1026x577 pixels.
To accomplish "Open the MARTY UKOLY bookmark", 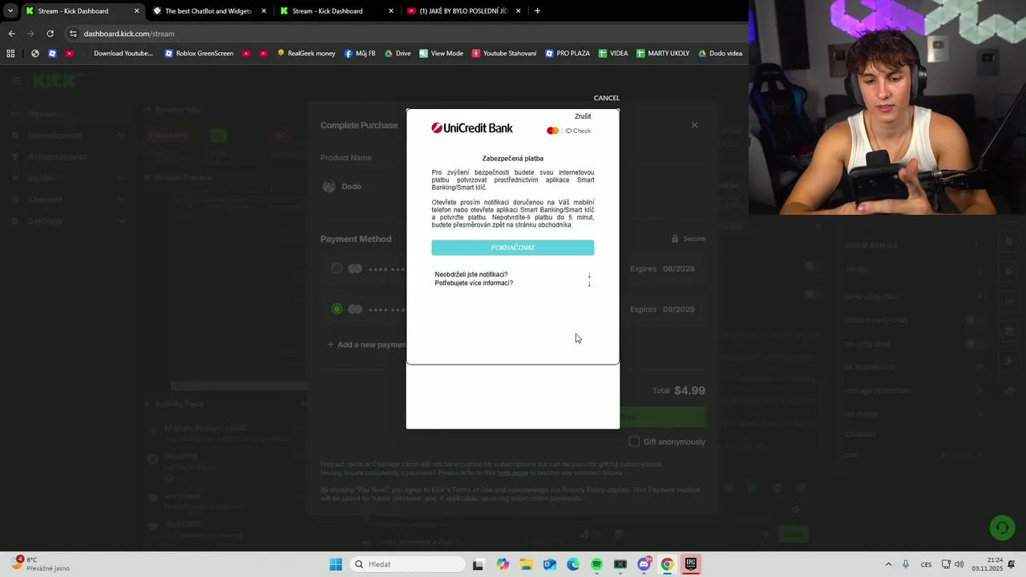I will pyautogui.click(x=663, y=54).
